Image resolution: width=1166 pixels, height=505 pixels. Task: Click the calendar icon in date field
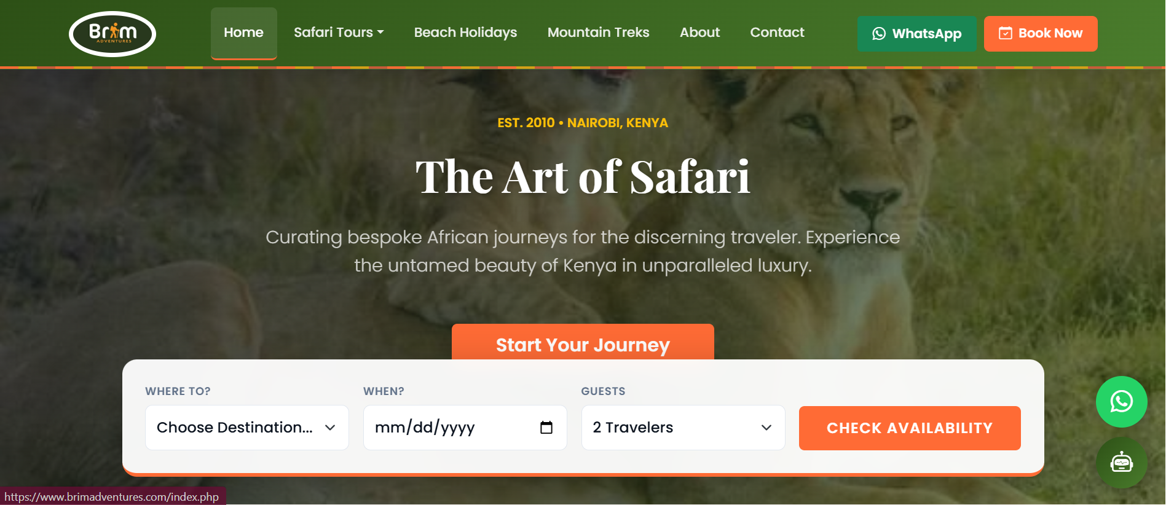click(546, 428)
